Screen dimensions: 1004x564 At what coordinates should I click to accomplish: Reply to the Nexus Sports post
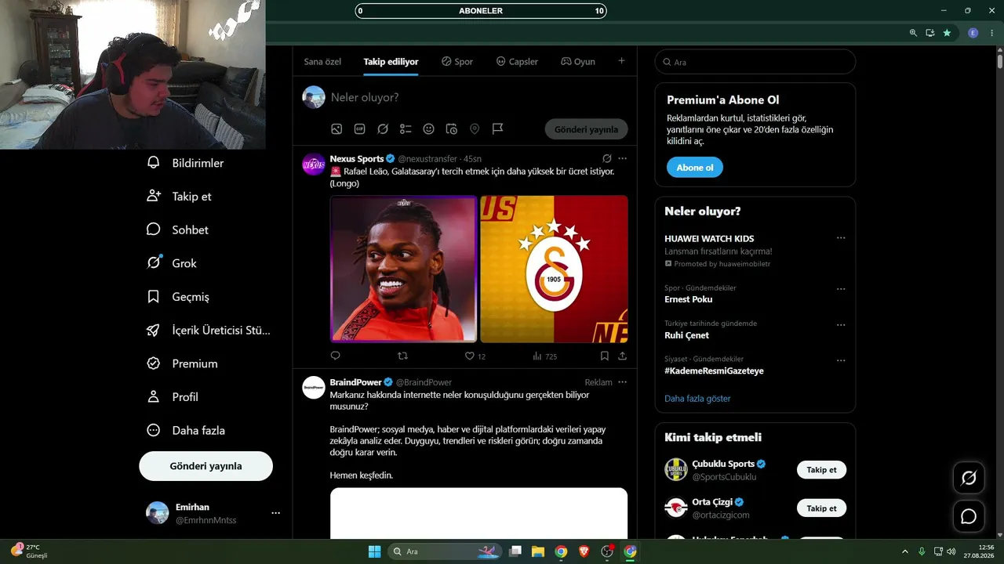click(x=335, y=356)
